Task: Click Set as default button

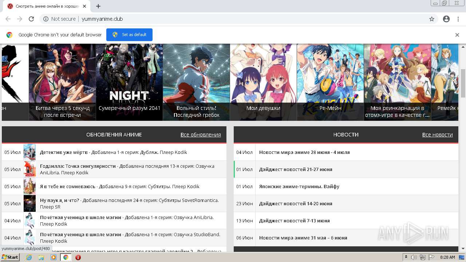Action: 129,35
